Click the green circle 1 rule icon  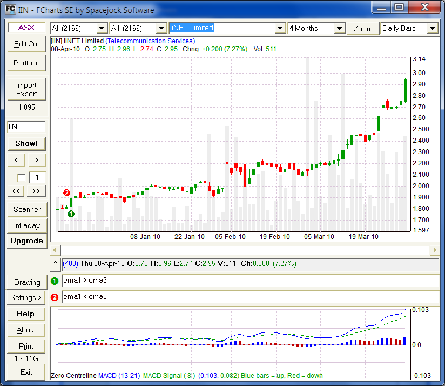[55, 281]
